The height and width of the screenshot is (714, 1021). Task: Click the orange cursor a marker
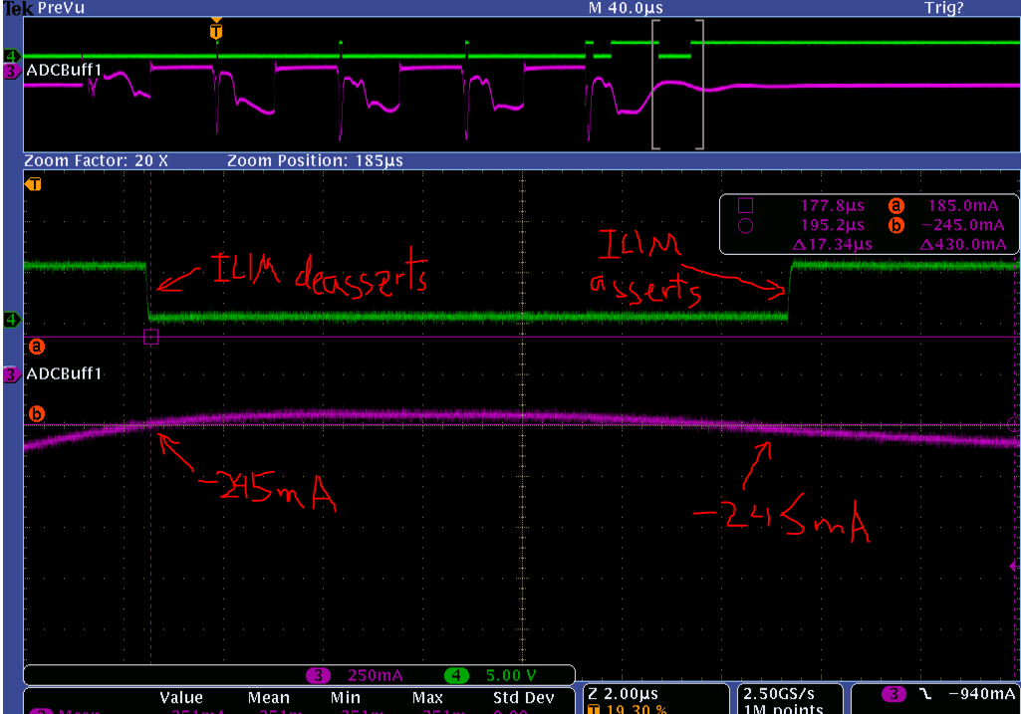pyautogui.click(x=37, y=347)
